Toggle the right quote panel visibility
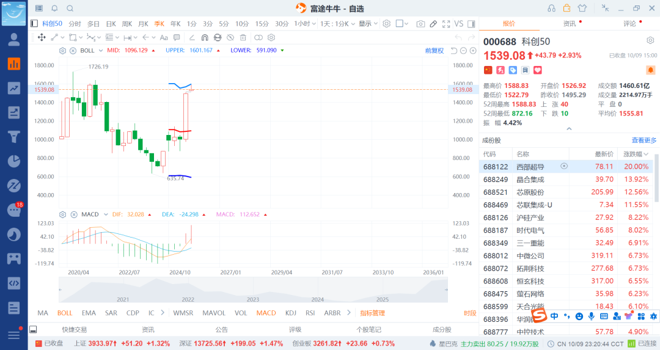660x350 pixels. tap(471, 24)
